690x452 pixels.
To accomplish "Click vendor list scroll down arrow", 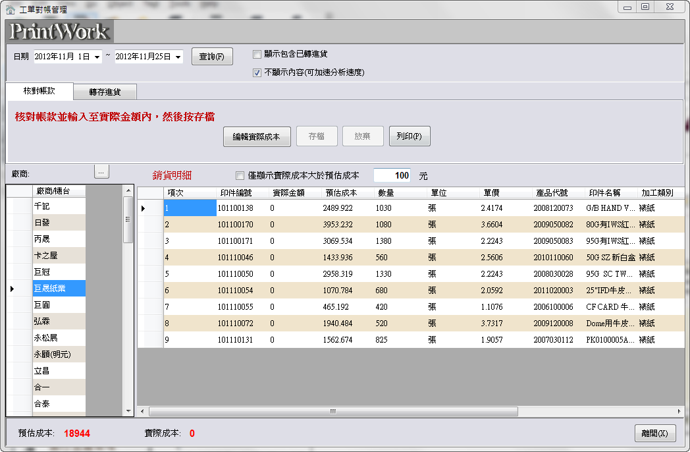I will click(x=128, y=411).
